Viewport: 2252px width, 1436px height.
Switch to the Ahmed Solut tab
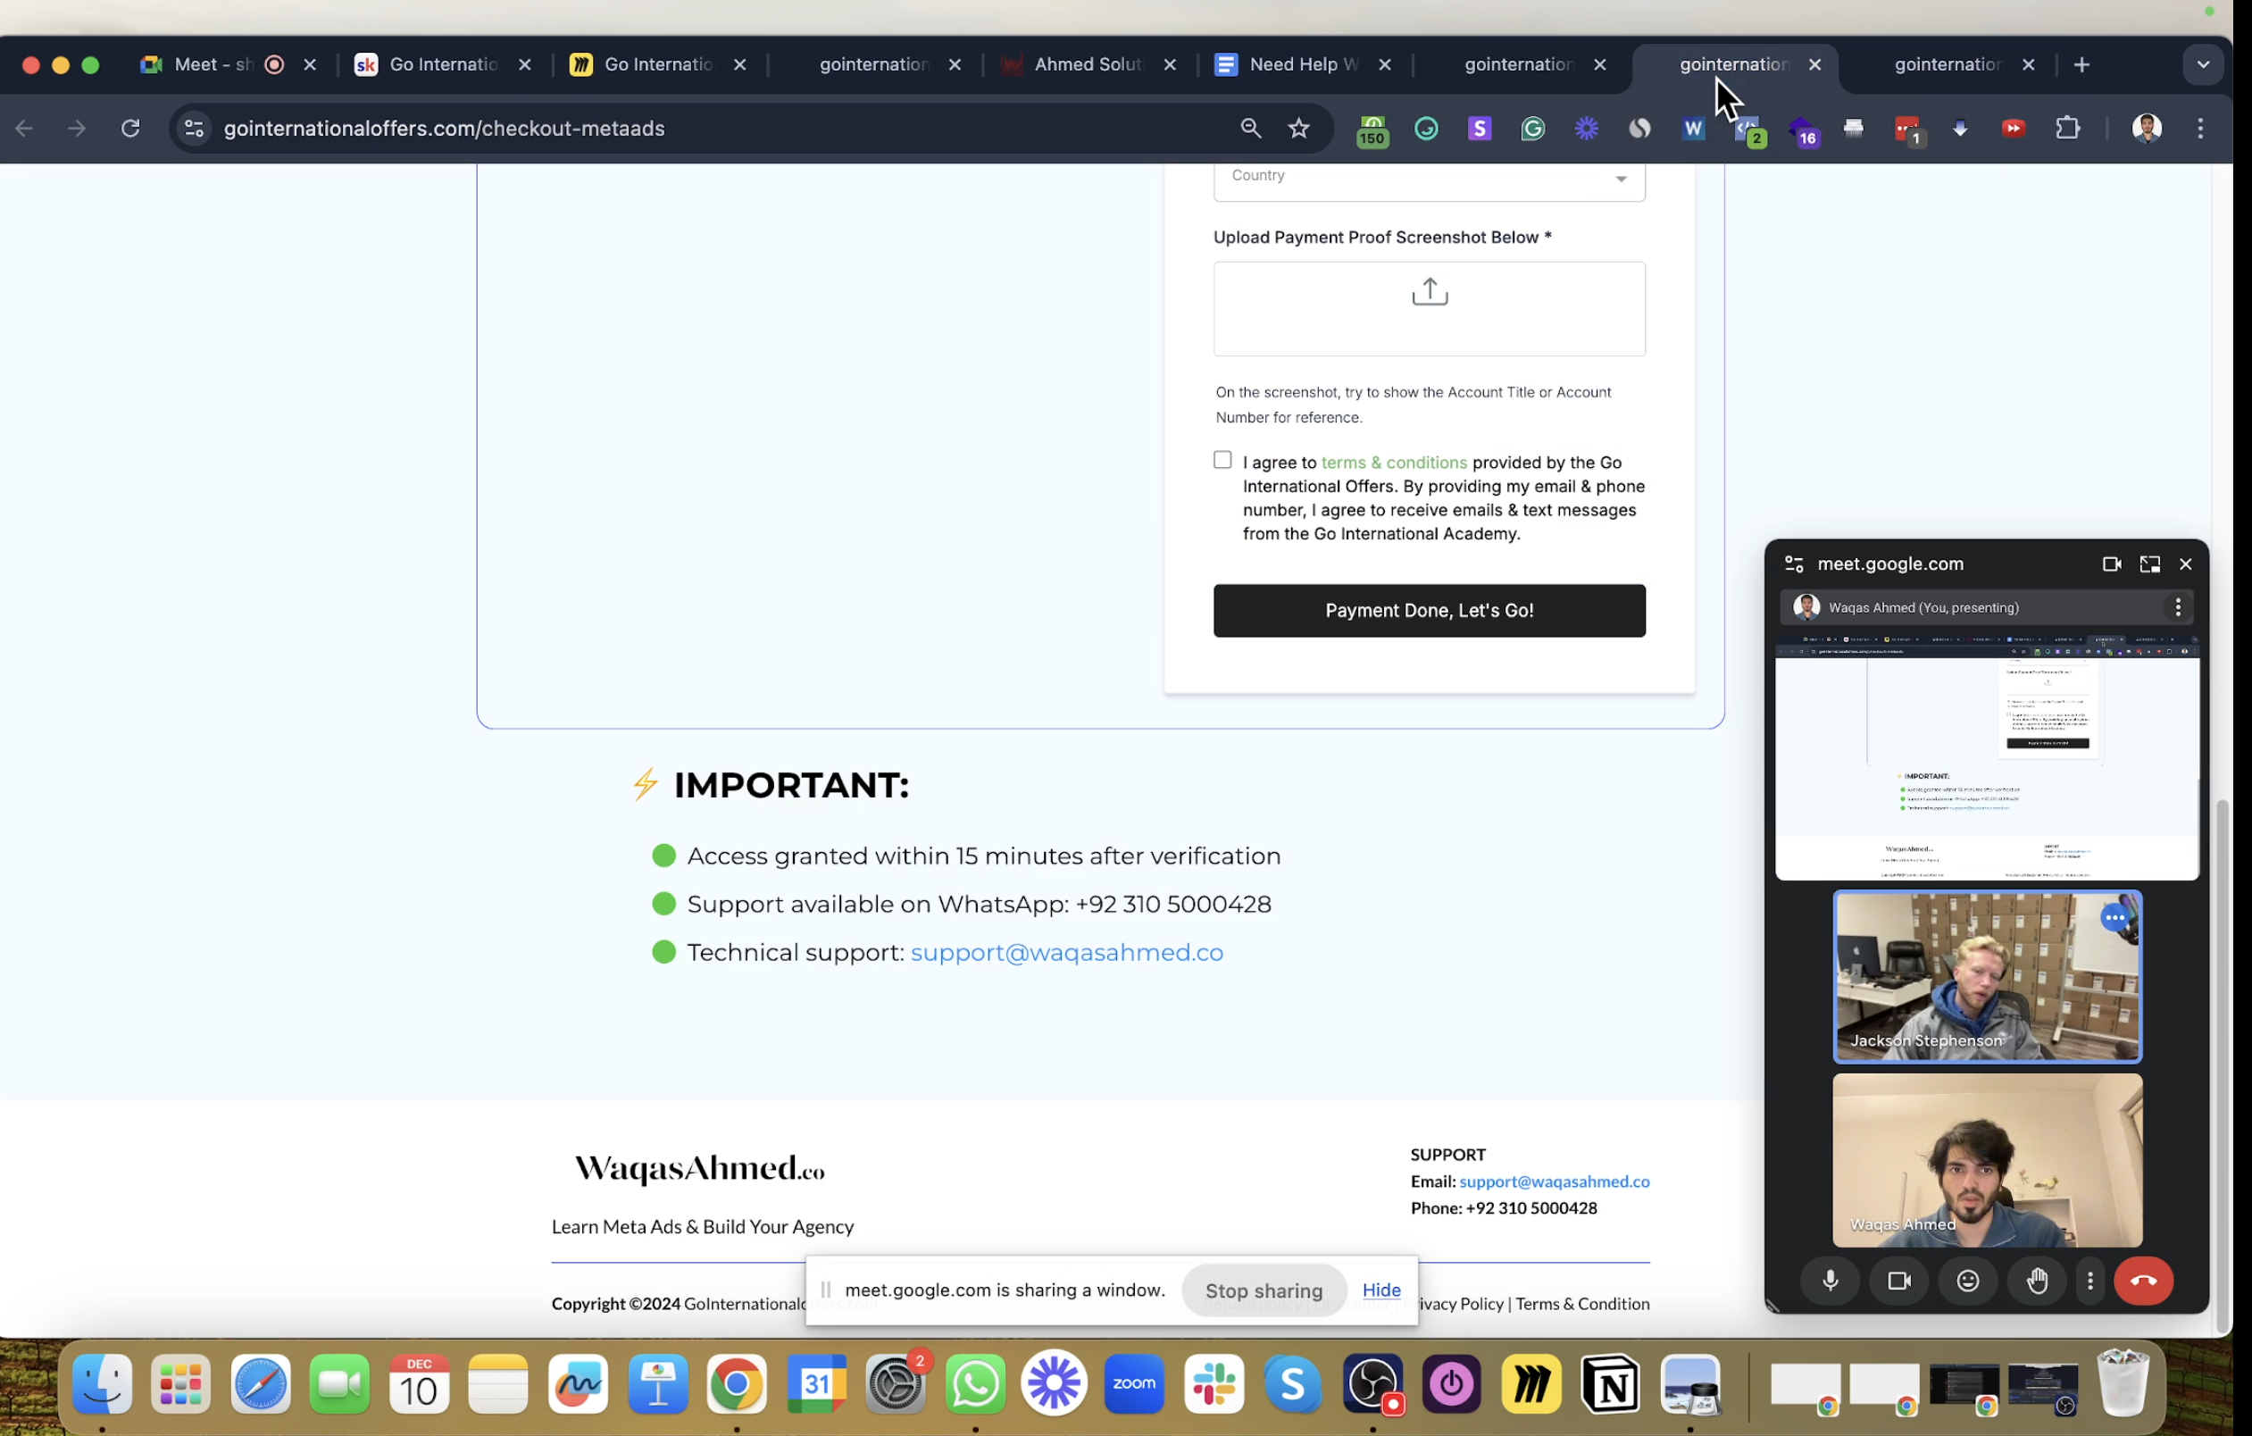tap(1087, 64)
